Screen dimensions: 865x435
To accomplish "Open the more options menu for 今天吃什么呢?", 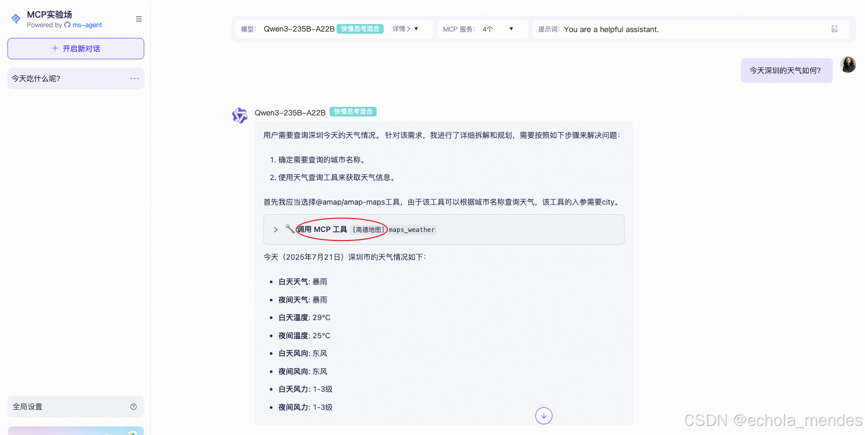I will (135, 79).
